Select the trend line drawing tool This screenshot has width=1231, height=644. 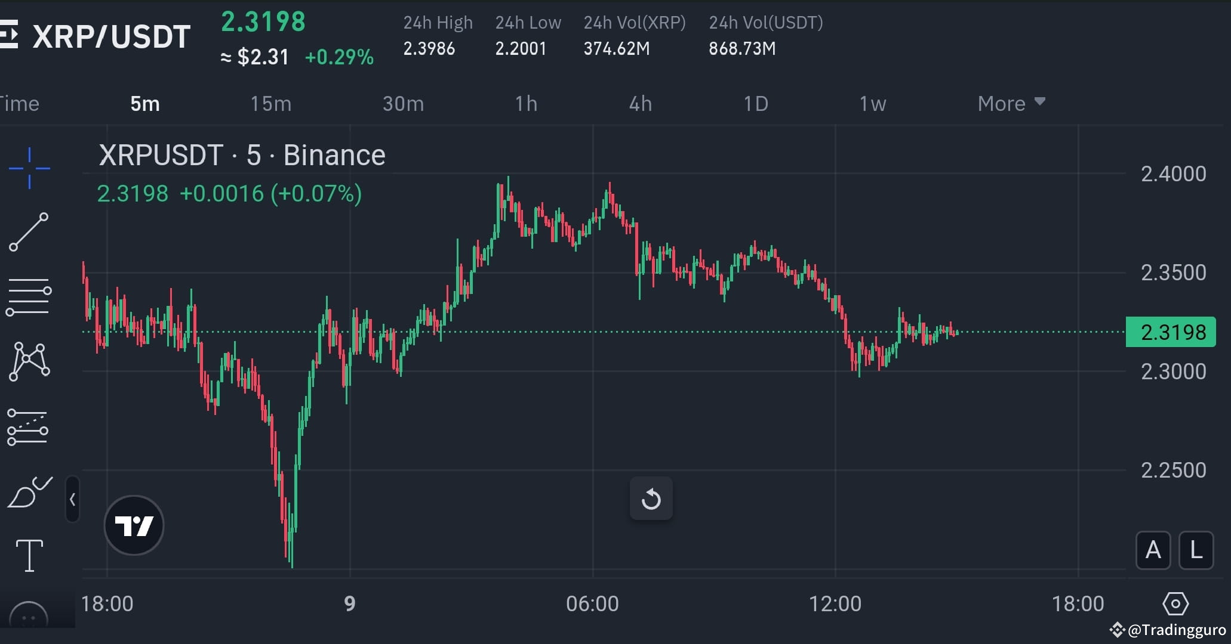[29, 231]
